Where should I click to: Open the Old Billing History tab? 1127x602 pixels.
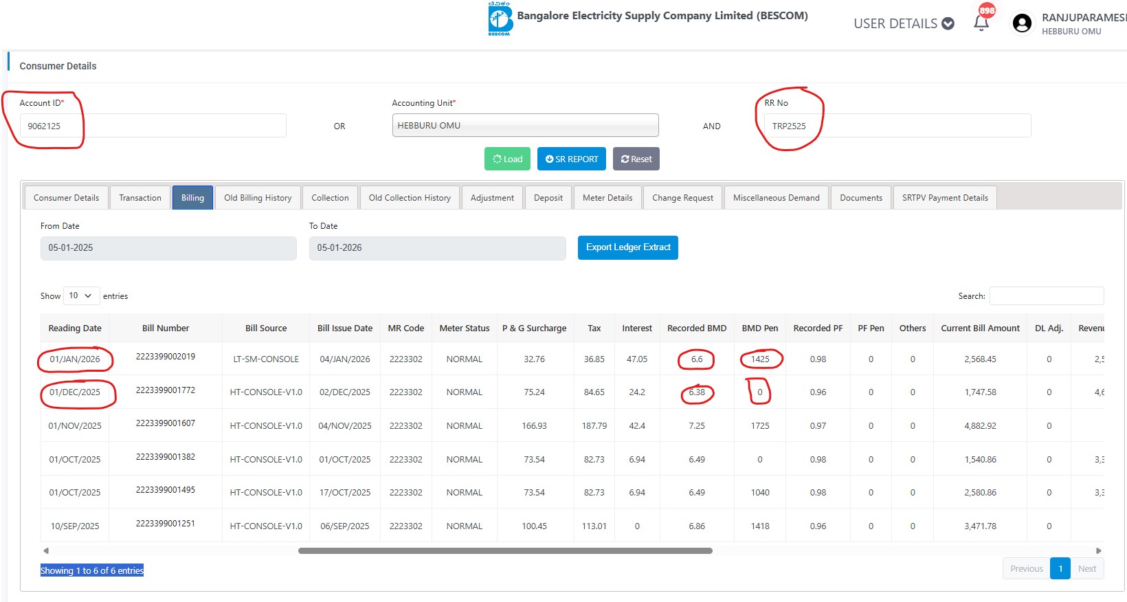coord(258,198)
